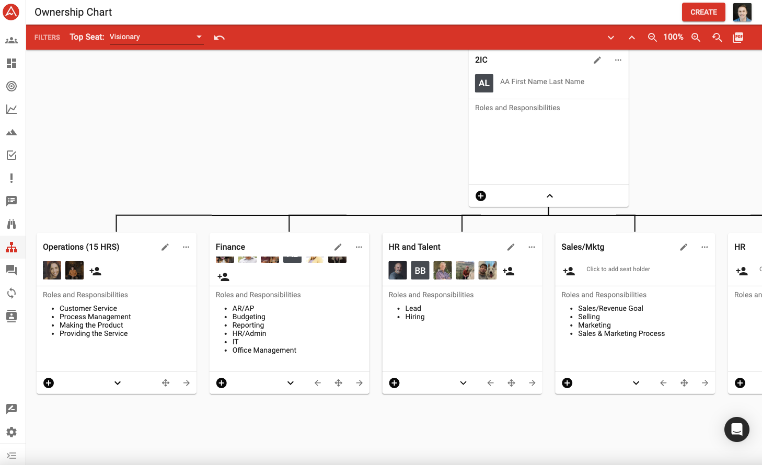Image resolution: width=762 pixels, height=465 pixels.
Task: Click to add seat holder in Sales/Mktg
Action: (618, 270)
